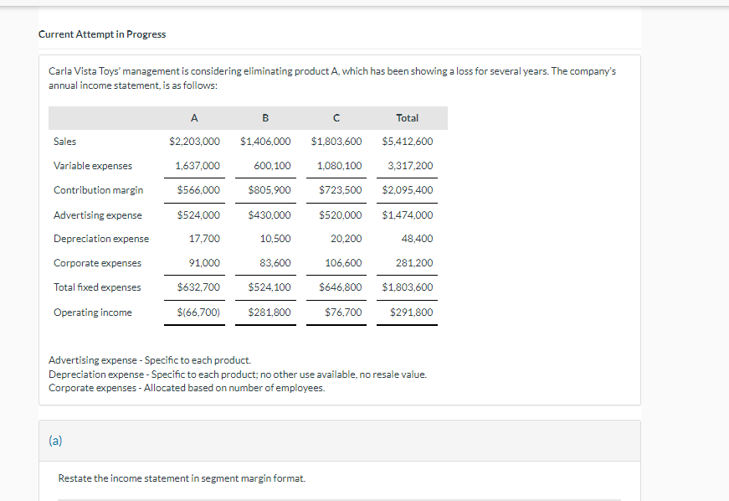Click the Restate the income statement instruction

[x=182, y=478]
